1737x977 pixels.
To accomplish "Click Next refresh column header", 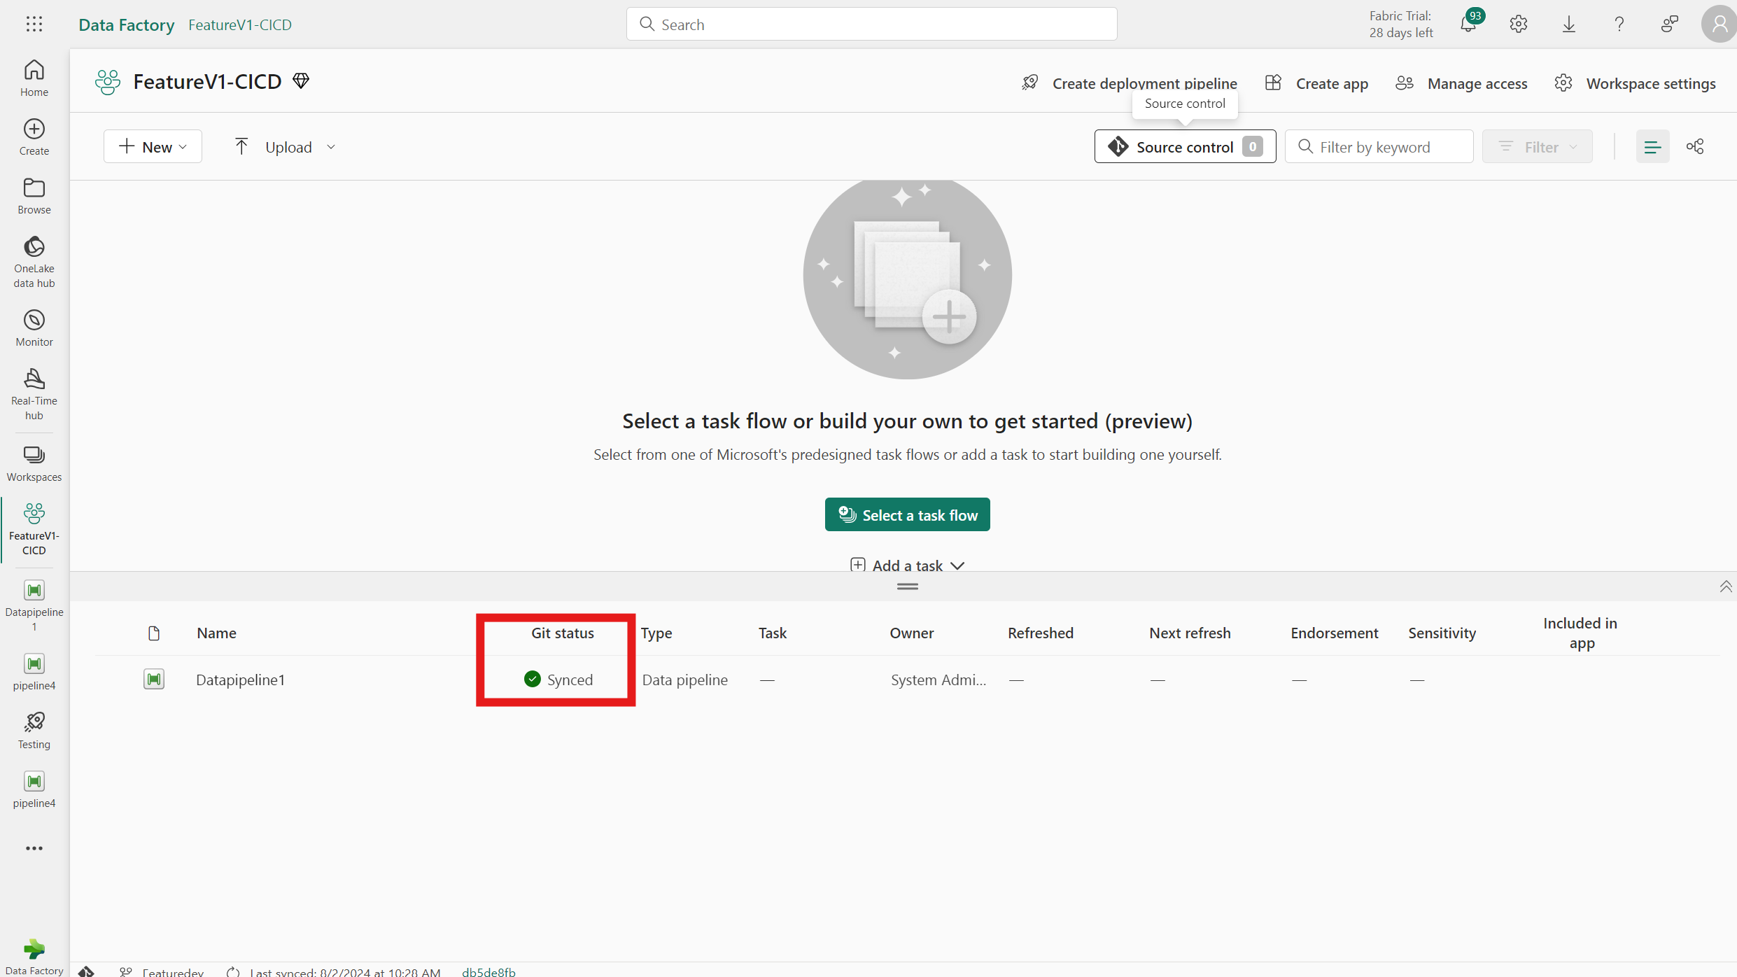I will 1190,633.
